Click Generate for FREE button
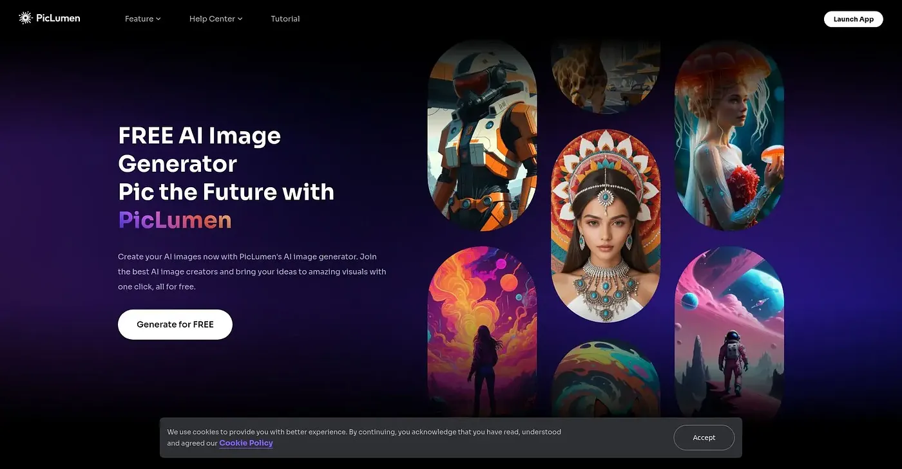902x469 pixels. click(175, 324)
